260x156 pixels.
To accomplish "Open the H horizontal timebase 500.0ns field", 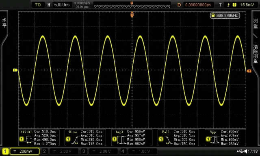I will click(x=62, y=4).
